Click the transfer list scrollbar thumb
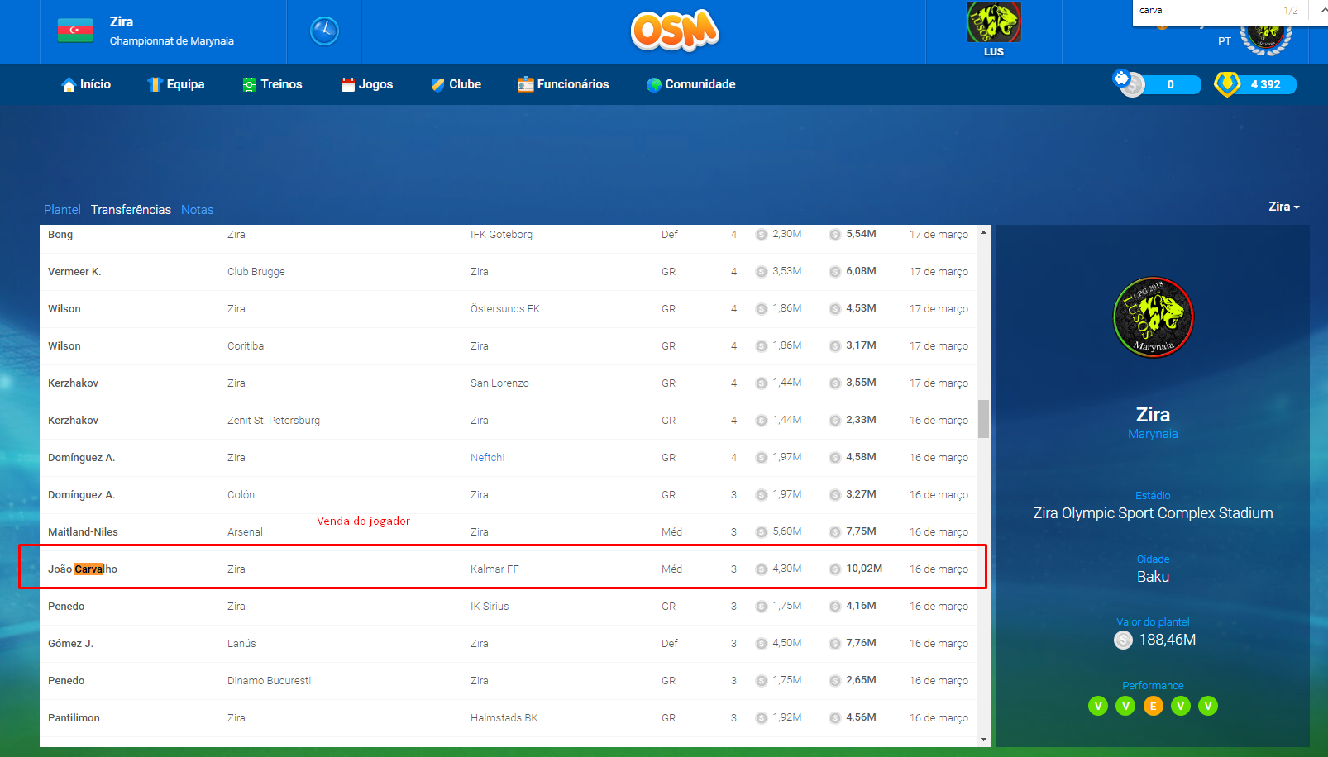Viewport: 1328px width, 757px height. (x=983, y=419)
